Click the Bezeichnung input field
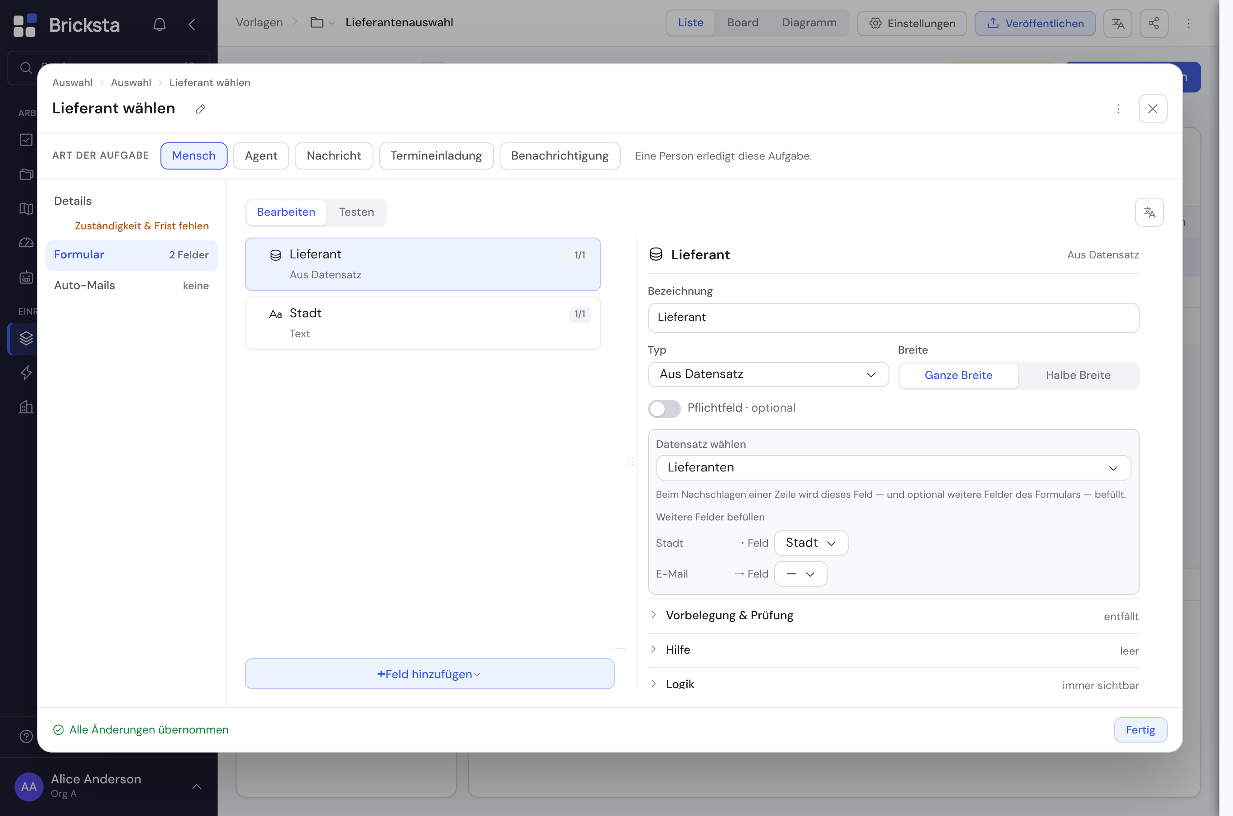1233x816 pixels. click(x=893, y=317)
